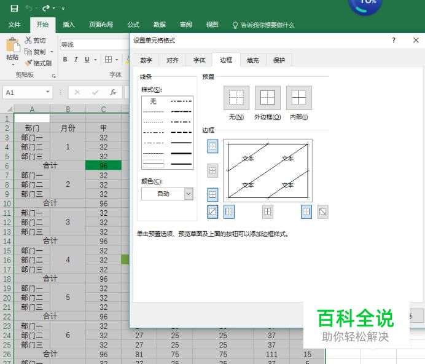Toggle Italic formatting
This screenshot has height=364, width=425.
pos(76,60)
